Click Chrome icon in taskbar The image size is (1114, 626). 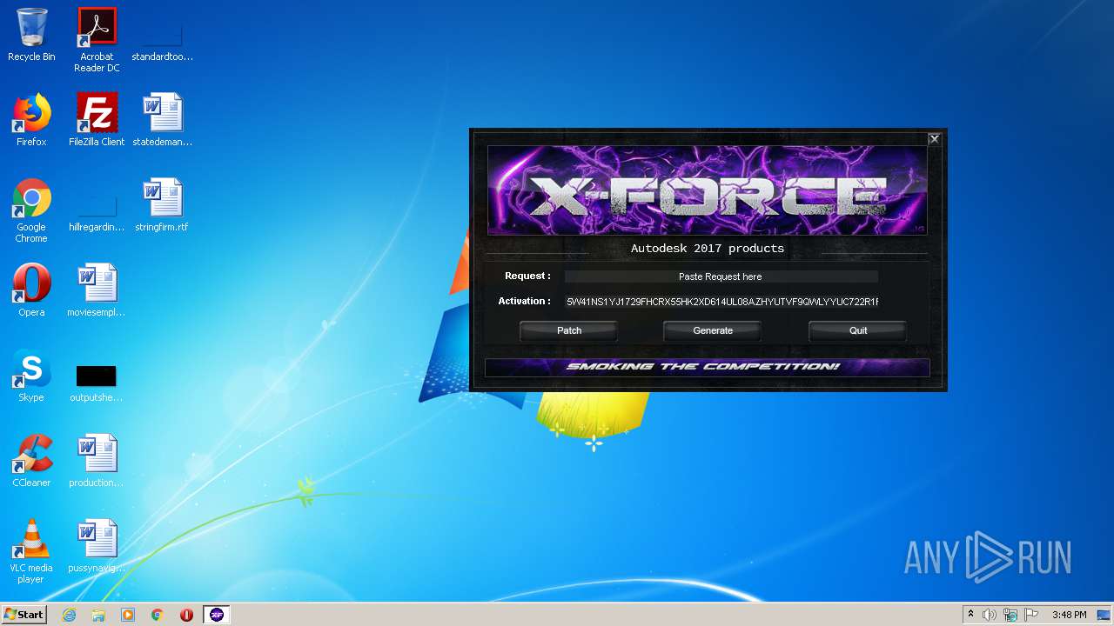click(158, 615)
